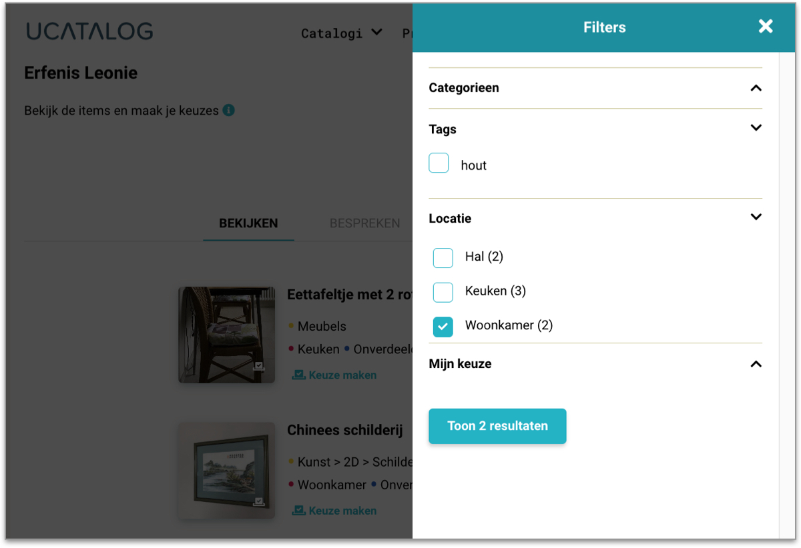The height and width of the screenshot is (548, 801).
Task: Click the checklist icon beside first Keuze maken
Action: tap(298, 375)
